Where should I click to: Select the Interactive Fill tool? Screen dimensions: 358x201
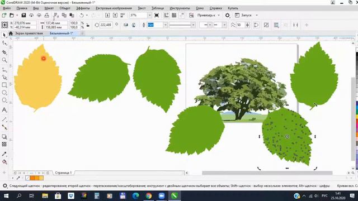4,162
